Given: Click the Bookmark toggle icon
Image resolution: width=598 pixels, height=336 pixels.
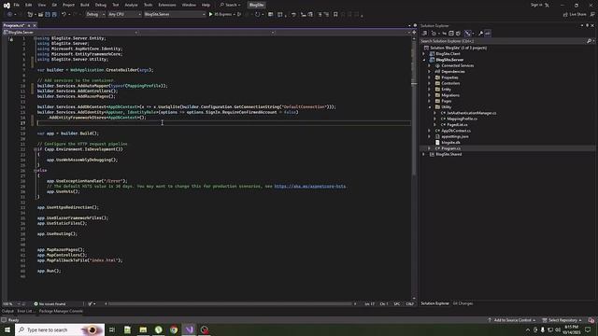Looking at the screenshot, I should click(x=335, y=14).
